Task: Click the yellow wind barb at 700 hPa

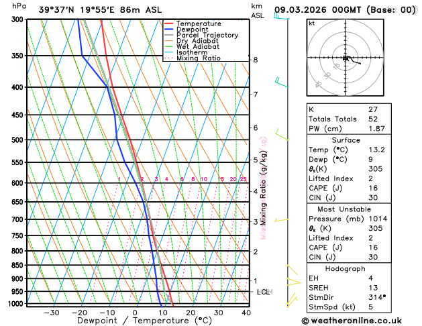Action: point(281,220)
